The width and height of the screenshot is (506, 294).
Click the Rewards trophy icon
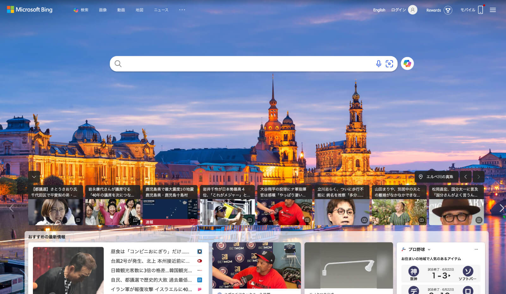point(448,10)
